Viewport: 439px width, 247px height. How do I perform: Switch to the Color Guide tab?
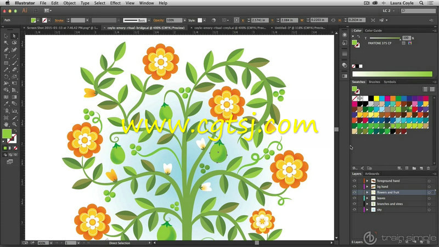(373, 31)
